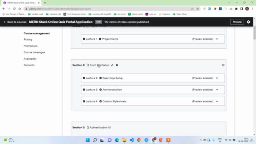This screenshot has width=256, height=144.
Task: Open the standup-call bookmark
Action: pos(53,14)
